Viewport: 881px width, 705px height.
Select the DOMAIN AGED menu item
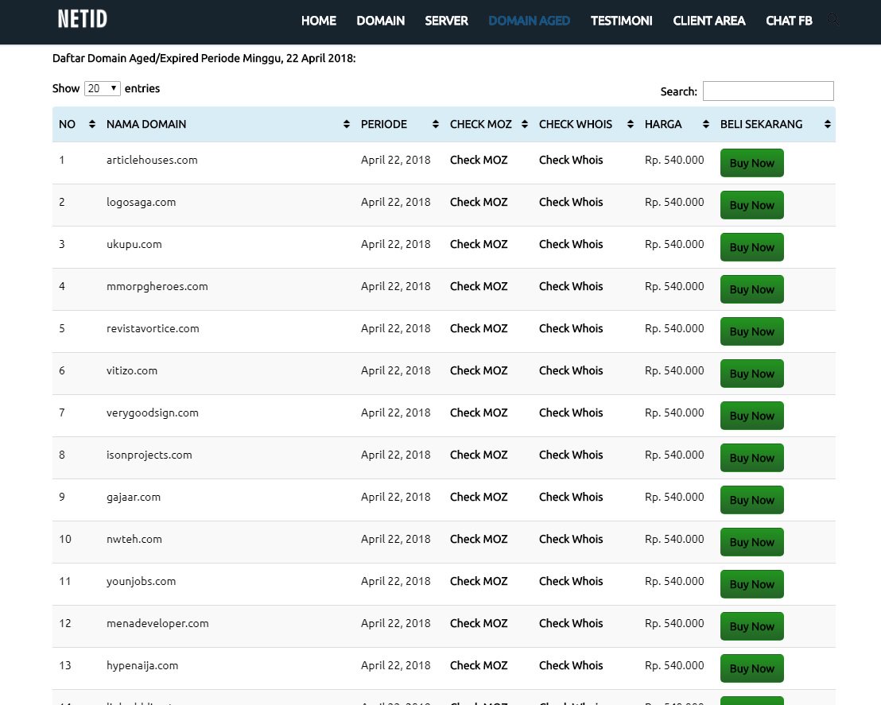(530, 21)
